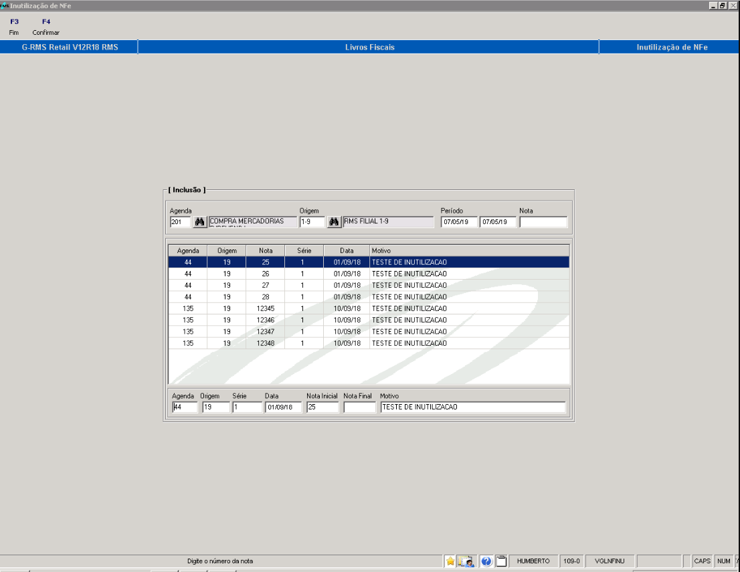Click the user calendar icon in status bar
Image resolution: width=740 pixels, height=572 pixels.
tap(466, 561)
